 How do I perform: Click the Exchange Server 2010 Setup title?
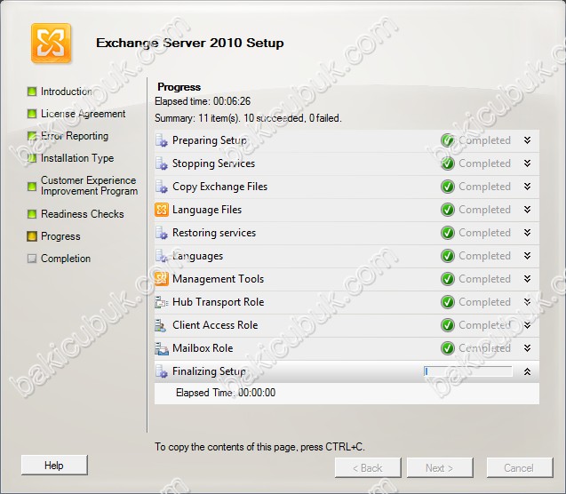(190, 43)
